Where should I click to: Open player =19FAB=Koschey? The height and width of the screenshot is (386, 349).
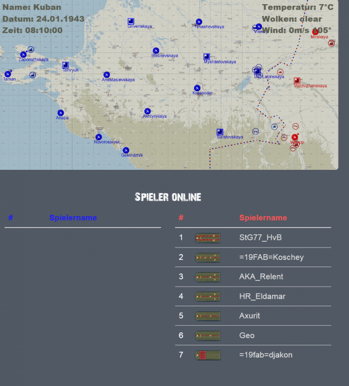(272, 257)
